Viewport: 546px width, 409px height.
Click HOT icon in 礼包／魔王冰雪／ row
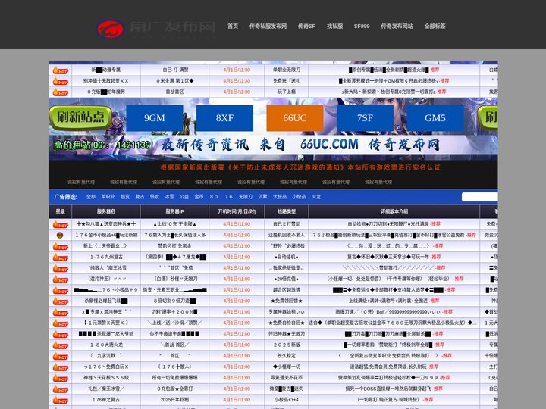pos(60,389)
